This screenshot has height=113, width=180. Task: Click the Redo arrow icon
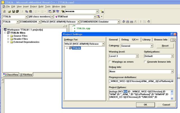coord(42,11)
